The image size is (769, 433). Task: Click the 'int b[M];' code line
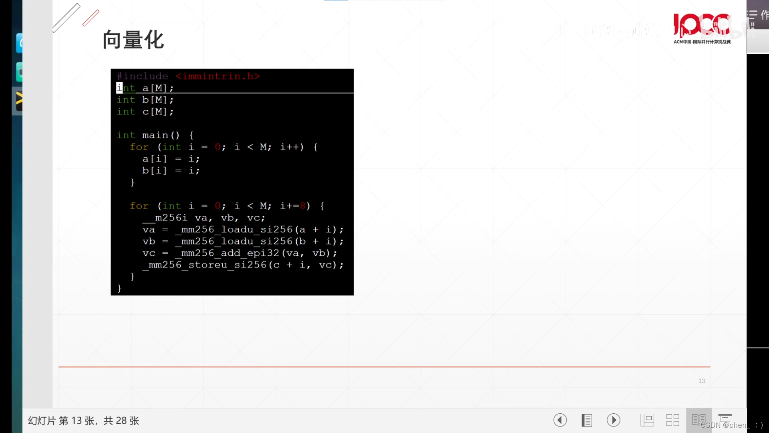(145, 100)
